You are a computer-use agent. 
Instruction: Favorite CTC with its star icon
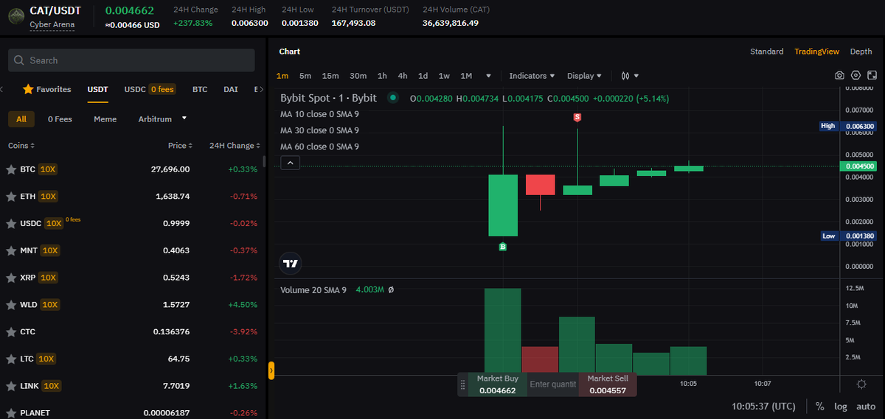[11, 332]
